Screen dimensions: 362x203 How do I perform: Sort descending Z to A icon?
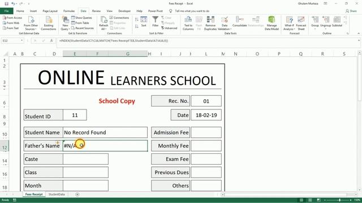(x=137, y=27)
